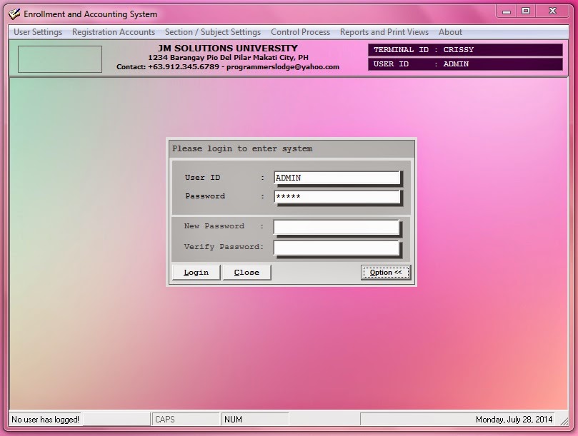
Task: Open the Registration Accounts menu
Action: tap(114, 32)
